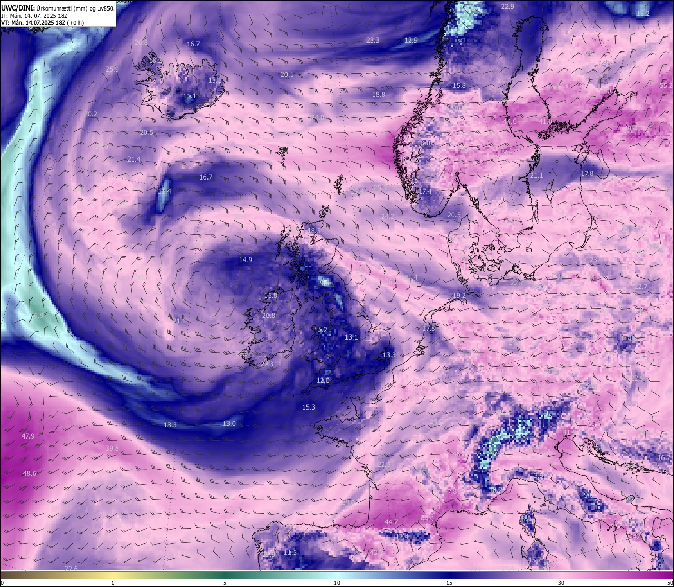This screenshot has height=587, width=674.
Task: Click the 41.0 value label
Action: 546,122
